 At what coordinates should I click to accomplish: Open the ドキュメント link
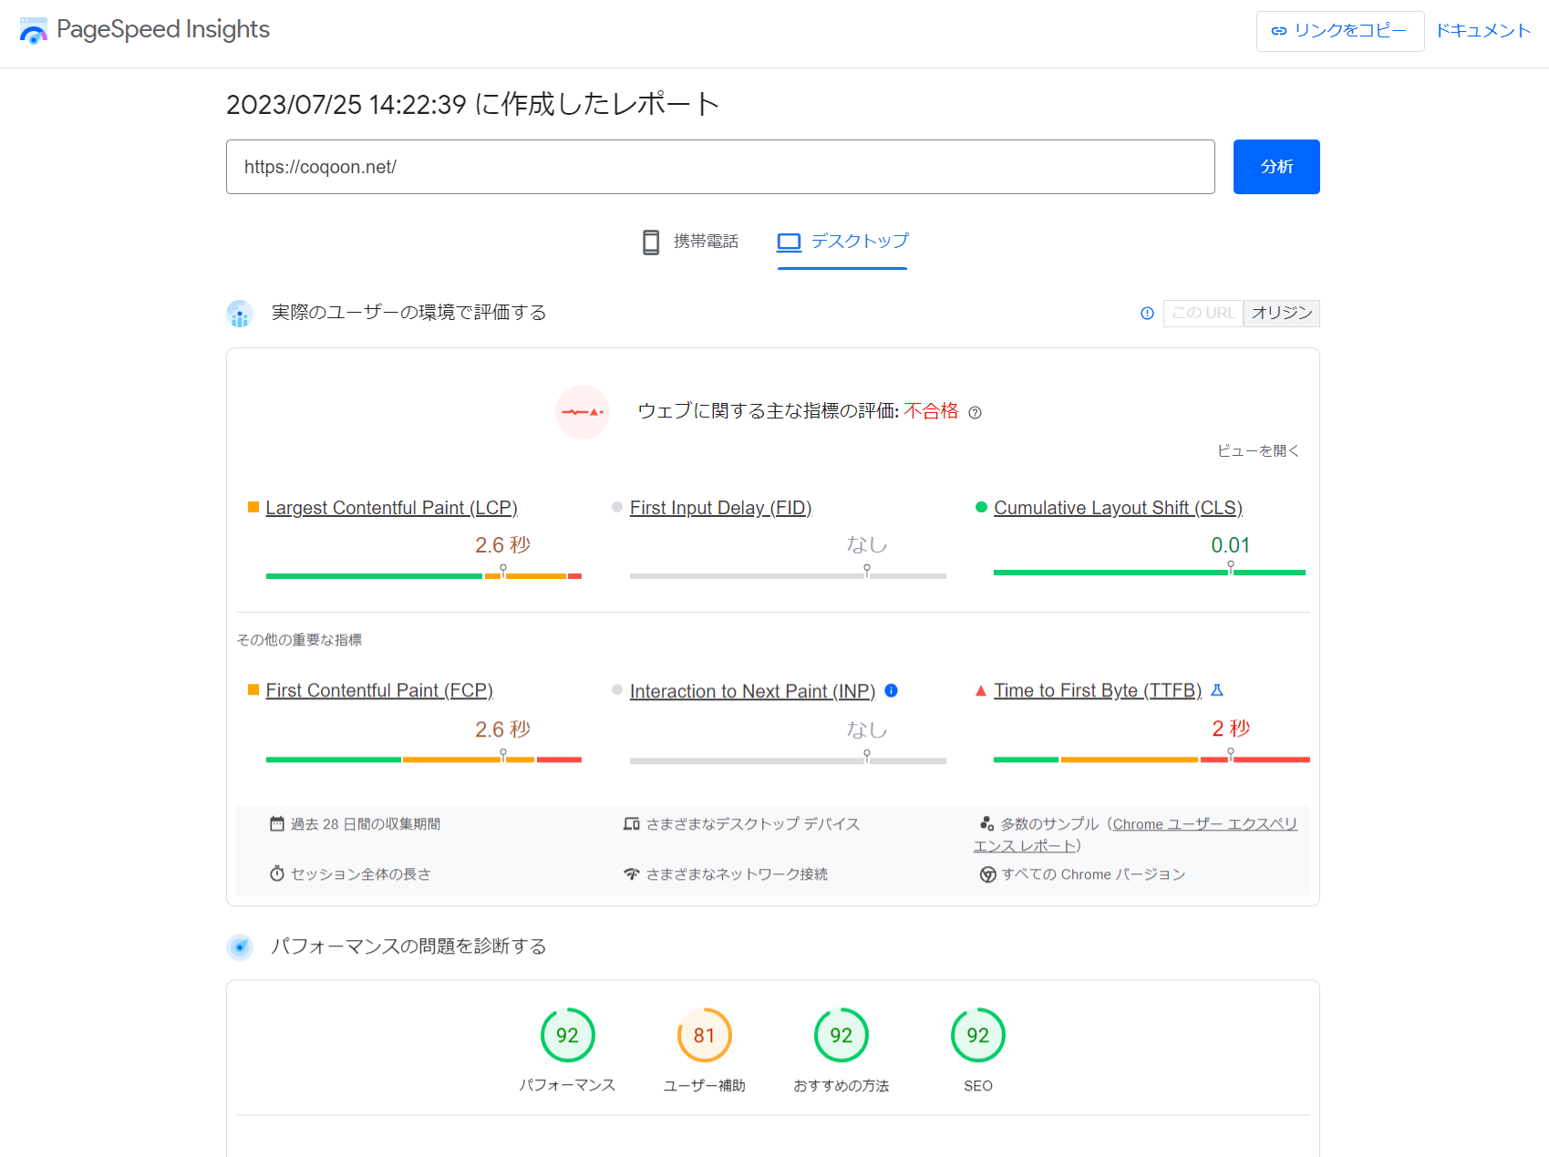(1483, 31)
